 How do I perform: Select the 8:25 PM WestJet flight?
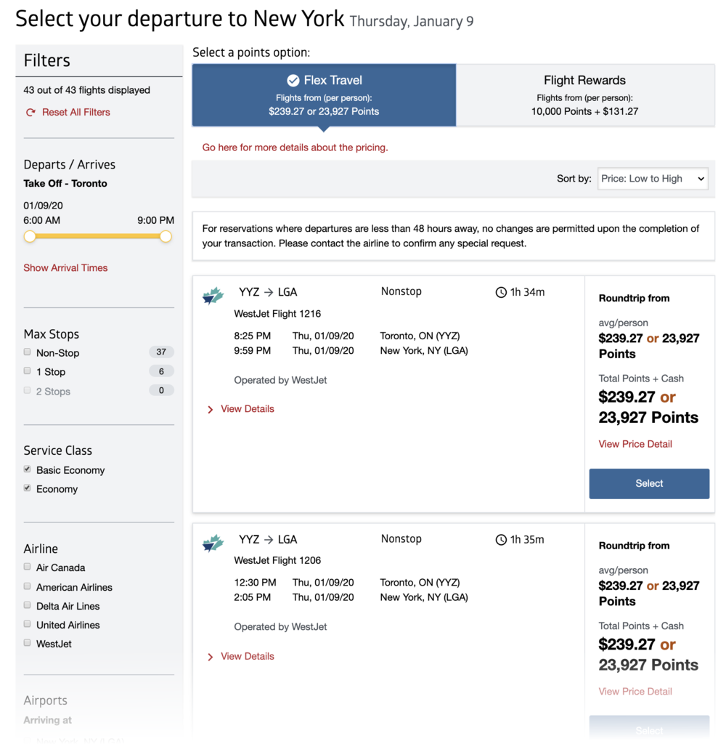649,484
